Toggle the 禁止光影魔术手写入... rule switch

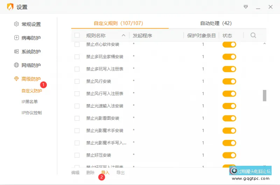229,143
